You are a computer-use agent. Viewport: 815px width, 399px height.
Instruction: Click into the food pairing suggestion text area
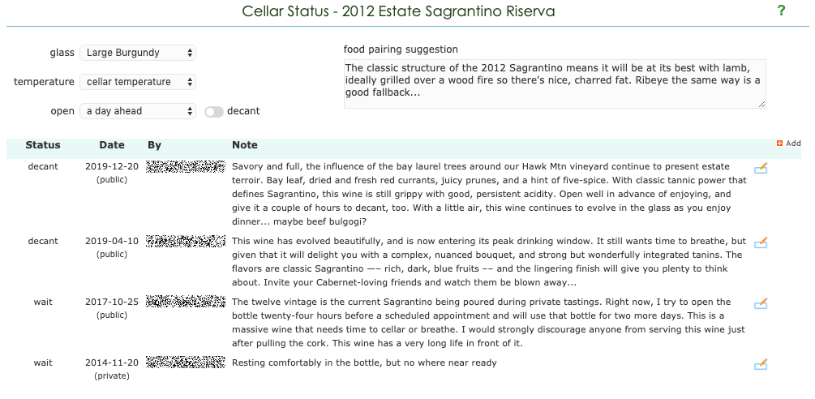(x=555, y=84)
